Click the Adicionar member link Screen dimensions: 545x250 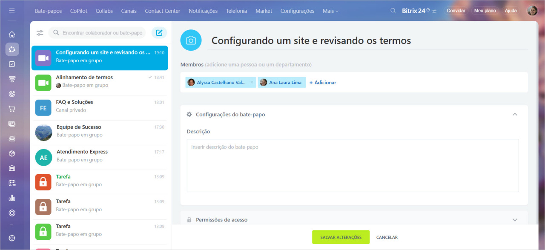coord(322,83)
